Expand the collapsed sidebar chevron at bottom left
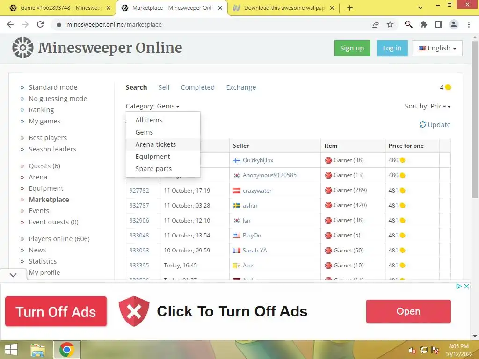This screenshot has width=479, height=359. pyautogui.click(x=13, y=275)
